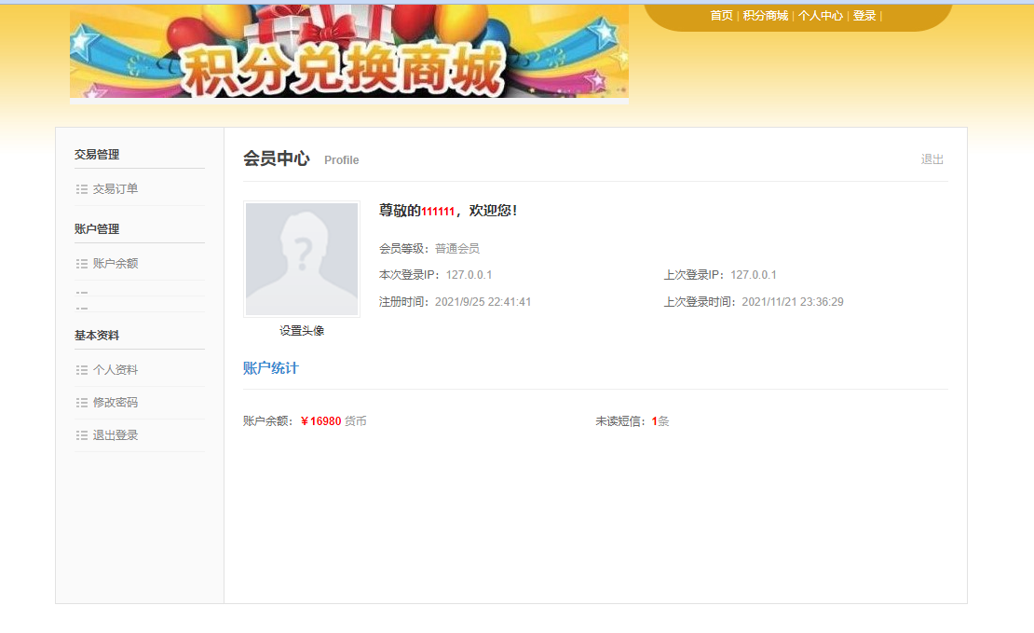Click the 本次登录IP 127.0.0.1 value

point(469,275)
